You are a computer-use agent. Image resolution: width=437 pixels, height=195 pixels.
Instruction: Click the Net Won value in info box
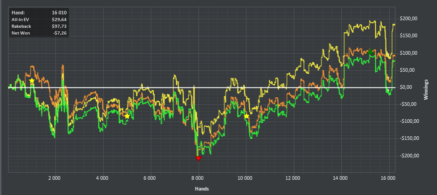[60, 33]
